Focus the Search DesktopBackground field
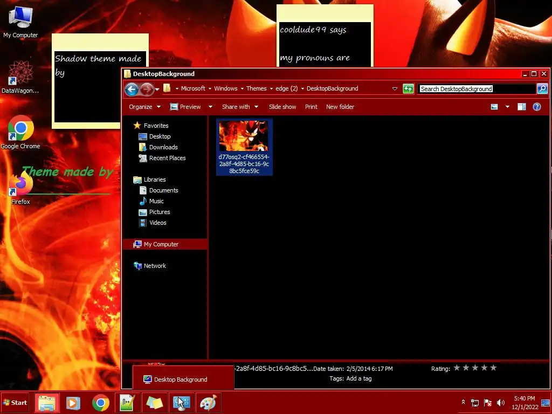The width and height of the screenshot is (552, 414). pos(477,89)
